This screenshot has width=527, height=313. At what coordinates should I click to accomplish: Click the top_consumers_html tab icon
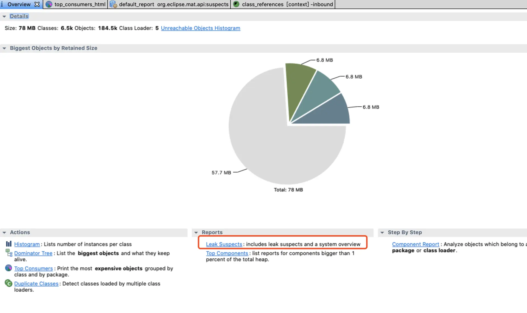[49, 4]
